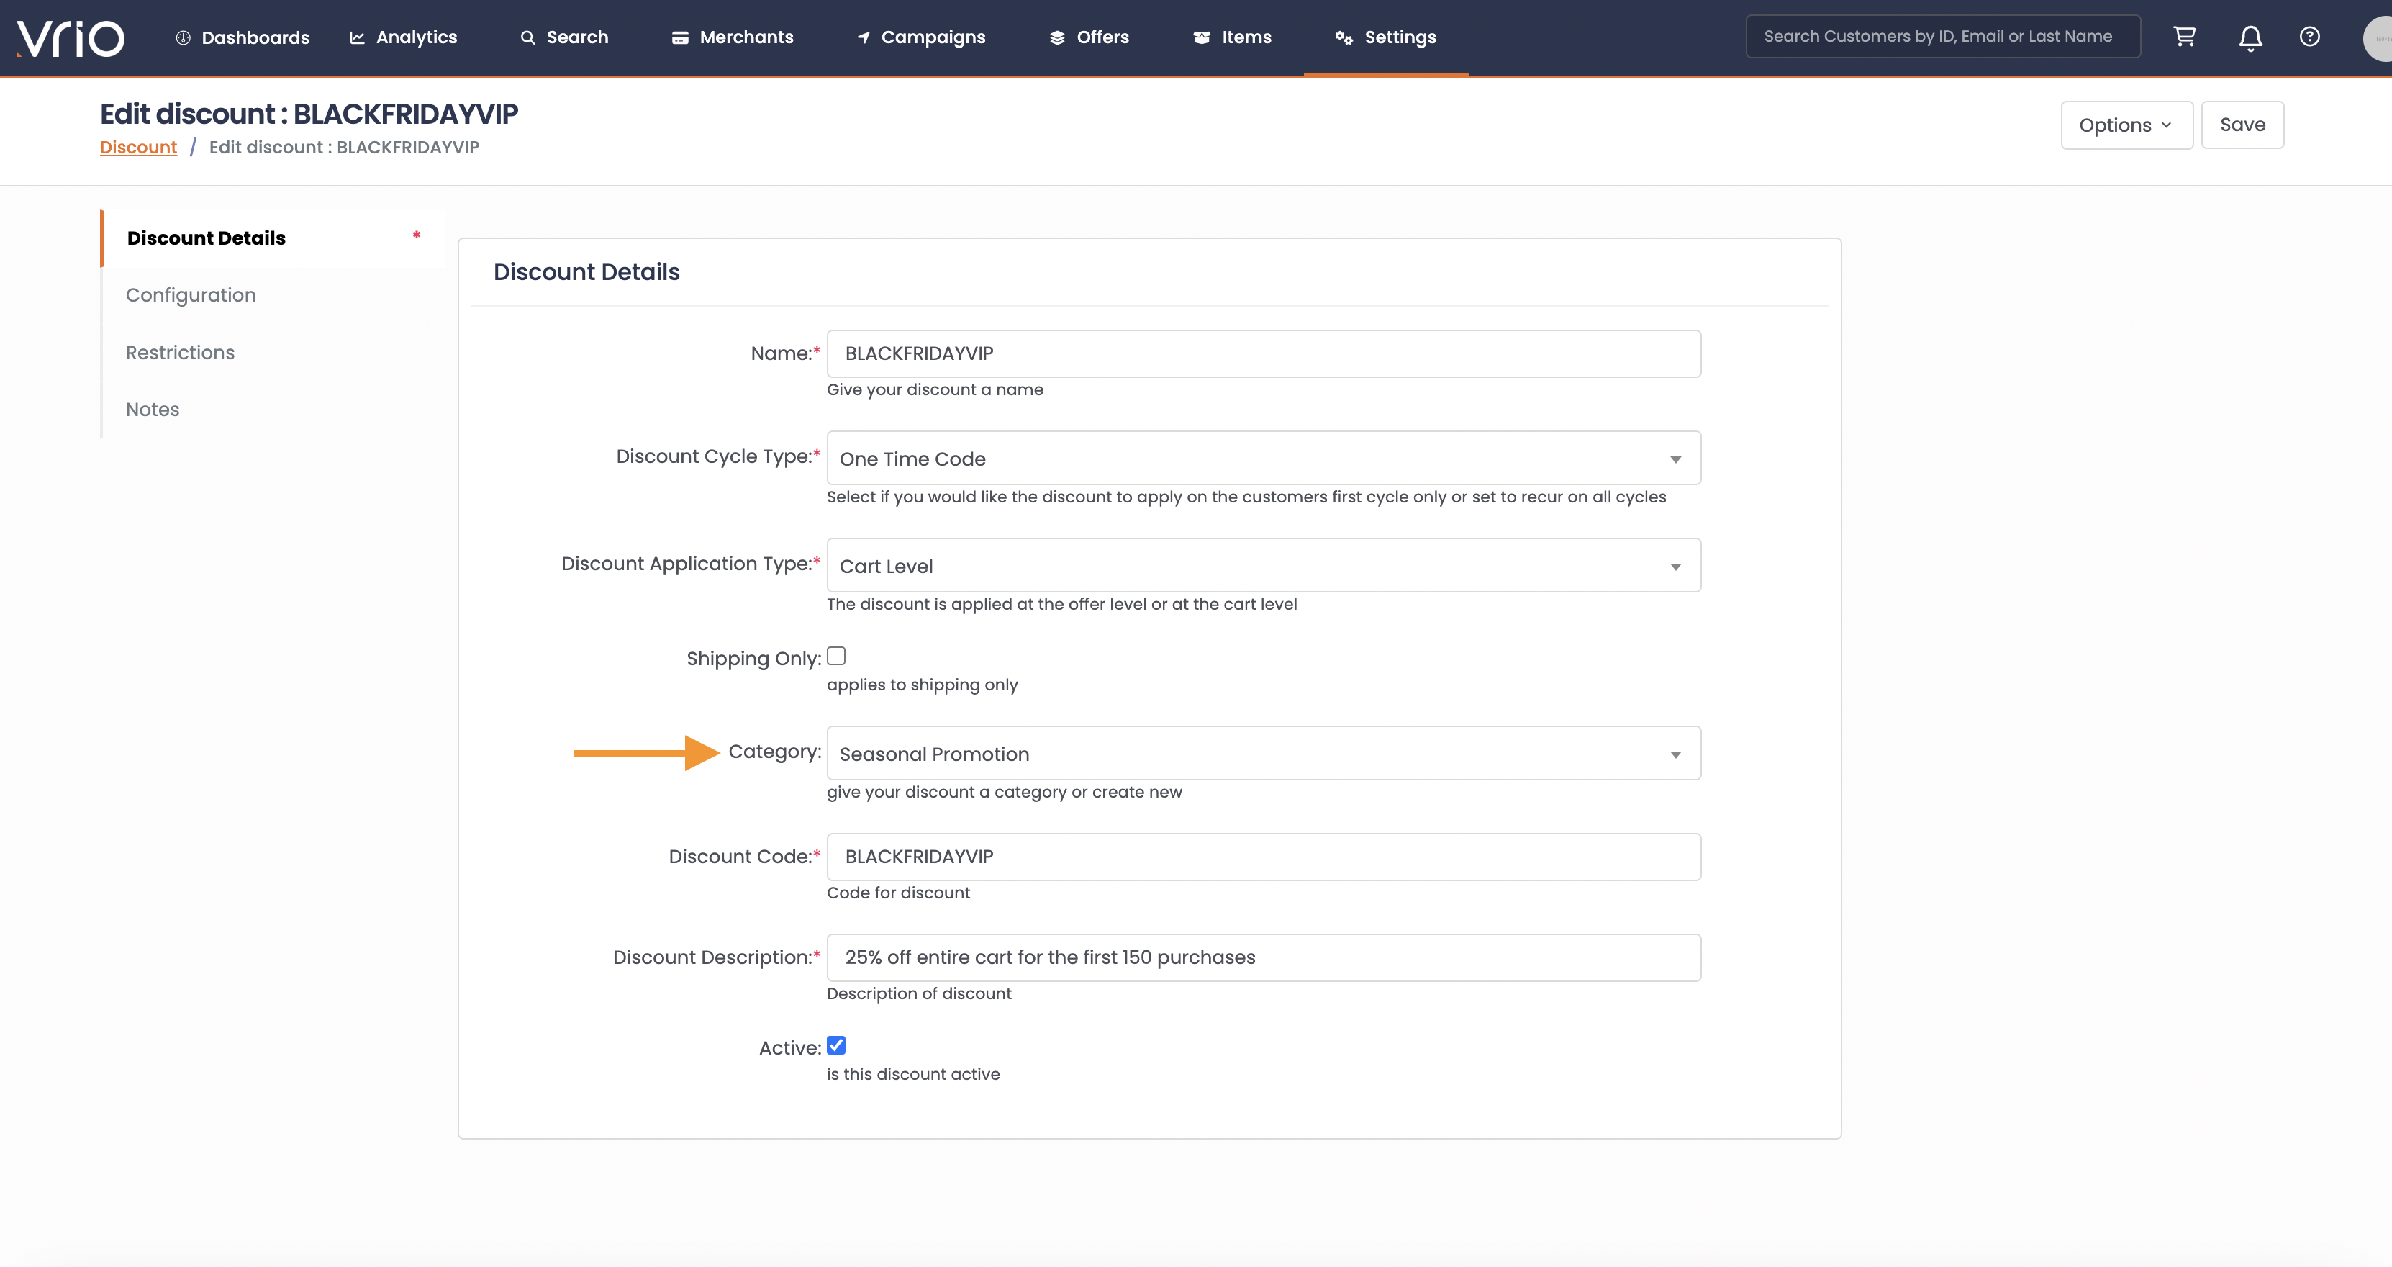Click the Discount Details panel heading
The height and width of the screenshot is (1267, 2392).
[586, 272]
